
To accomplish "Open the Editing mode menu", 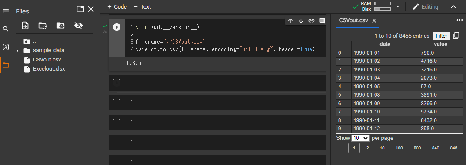I will [426, 7].
